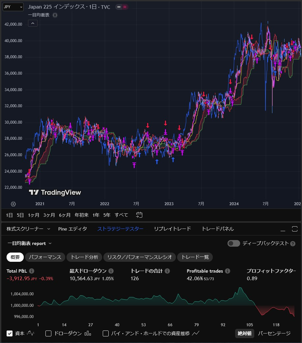Enable the ドローダウン checkbox
Image resolution: width=302 pixels, height=343 pixels.
[x=48, y=333]
